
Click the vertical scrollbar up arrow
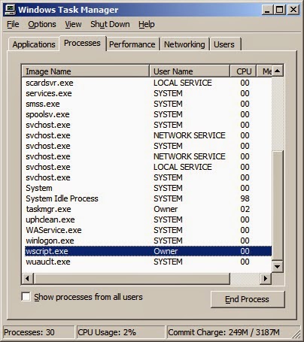point(278,71)
